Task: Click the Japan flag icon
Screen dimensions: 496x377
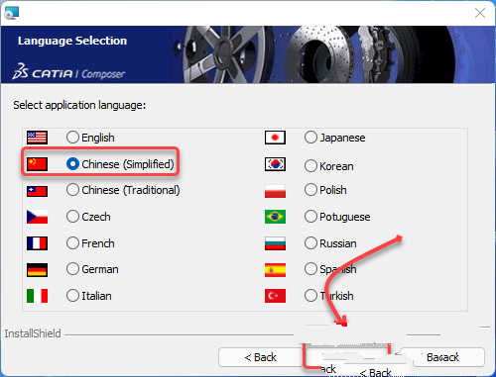Action: pos(275,138)
